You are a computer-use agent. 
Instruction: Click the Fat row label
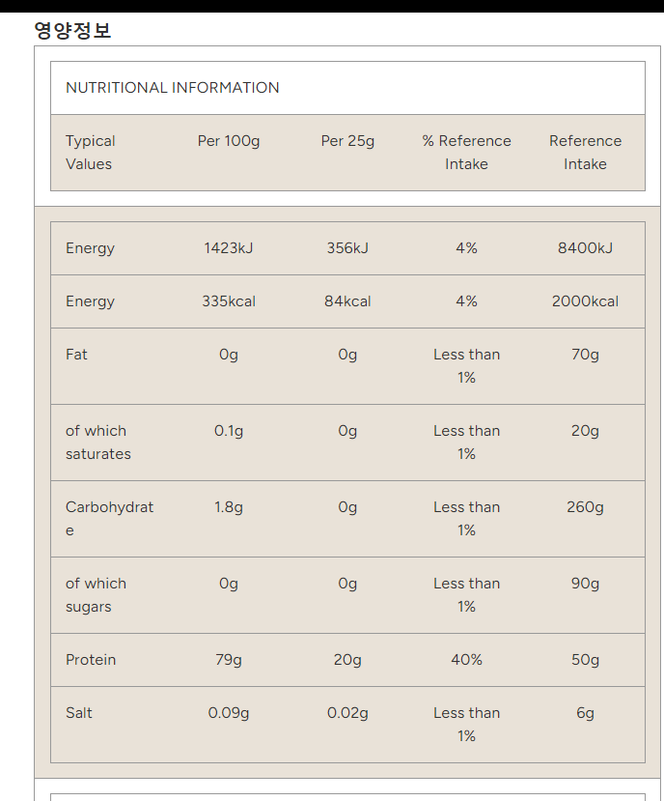pyautogui.click(x=77, y=355)
